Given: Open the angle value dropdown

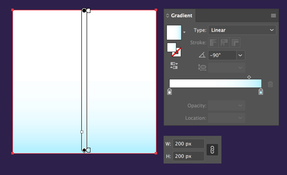Looking at the screenshot, I should pyautogui.click(x=240, y=55).
